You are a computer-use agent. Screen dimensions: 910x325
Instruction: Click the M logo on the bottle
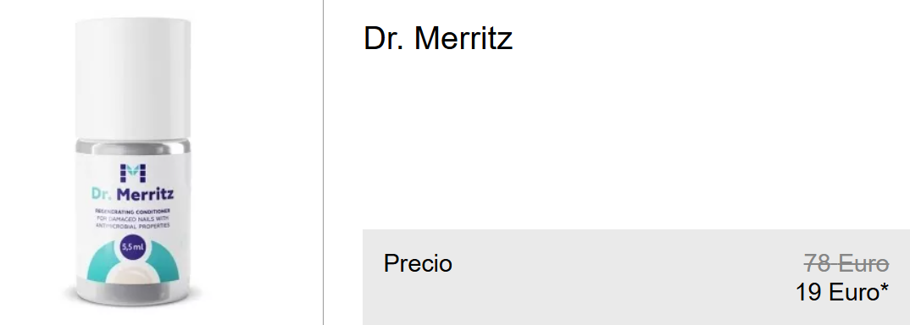[x=133, y=174]
